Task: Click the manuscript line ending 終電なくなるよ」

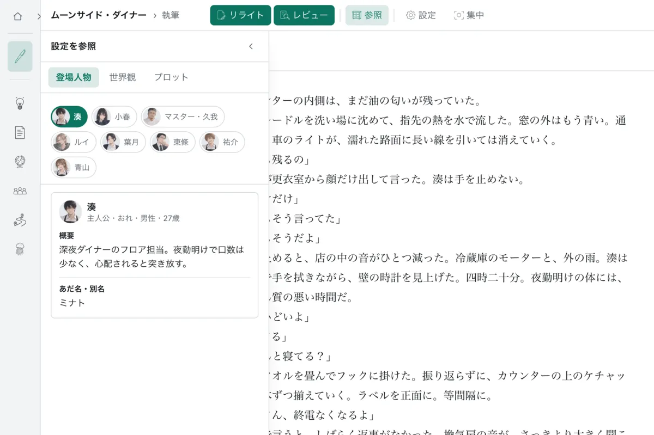Action: coord(322,415)
